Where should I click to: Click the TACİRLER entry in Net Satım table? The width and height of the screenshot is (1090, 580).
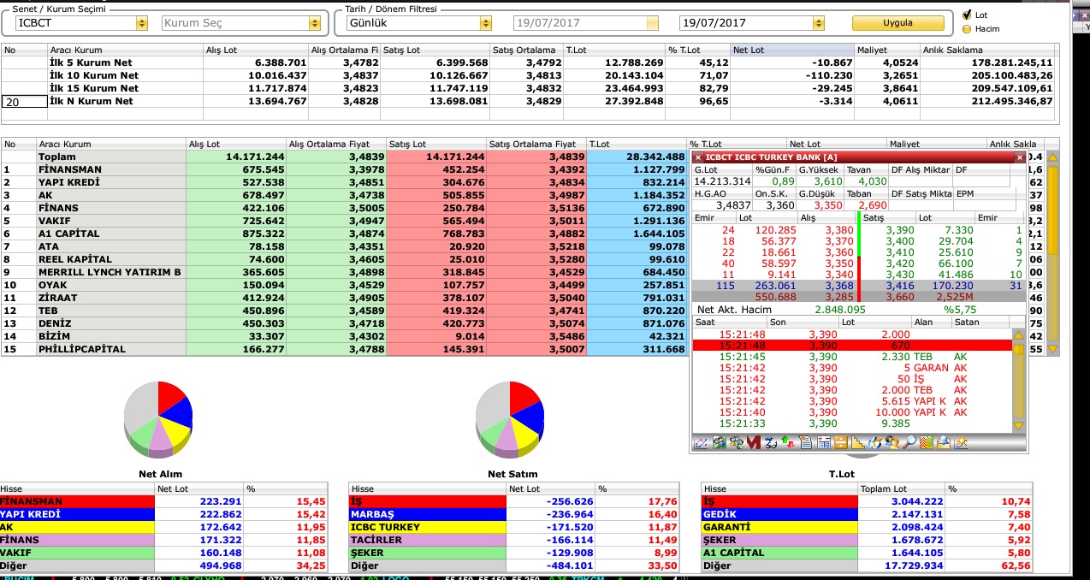[x=428, y=540]
